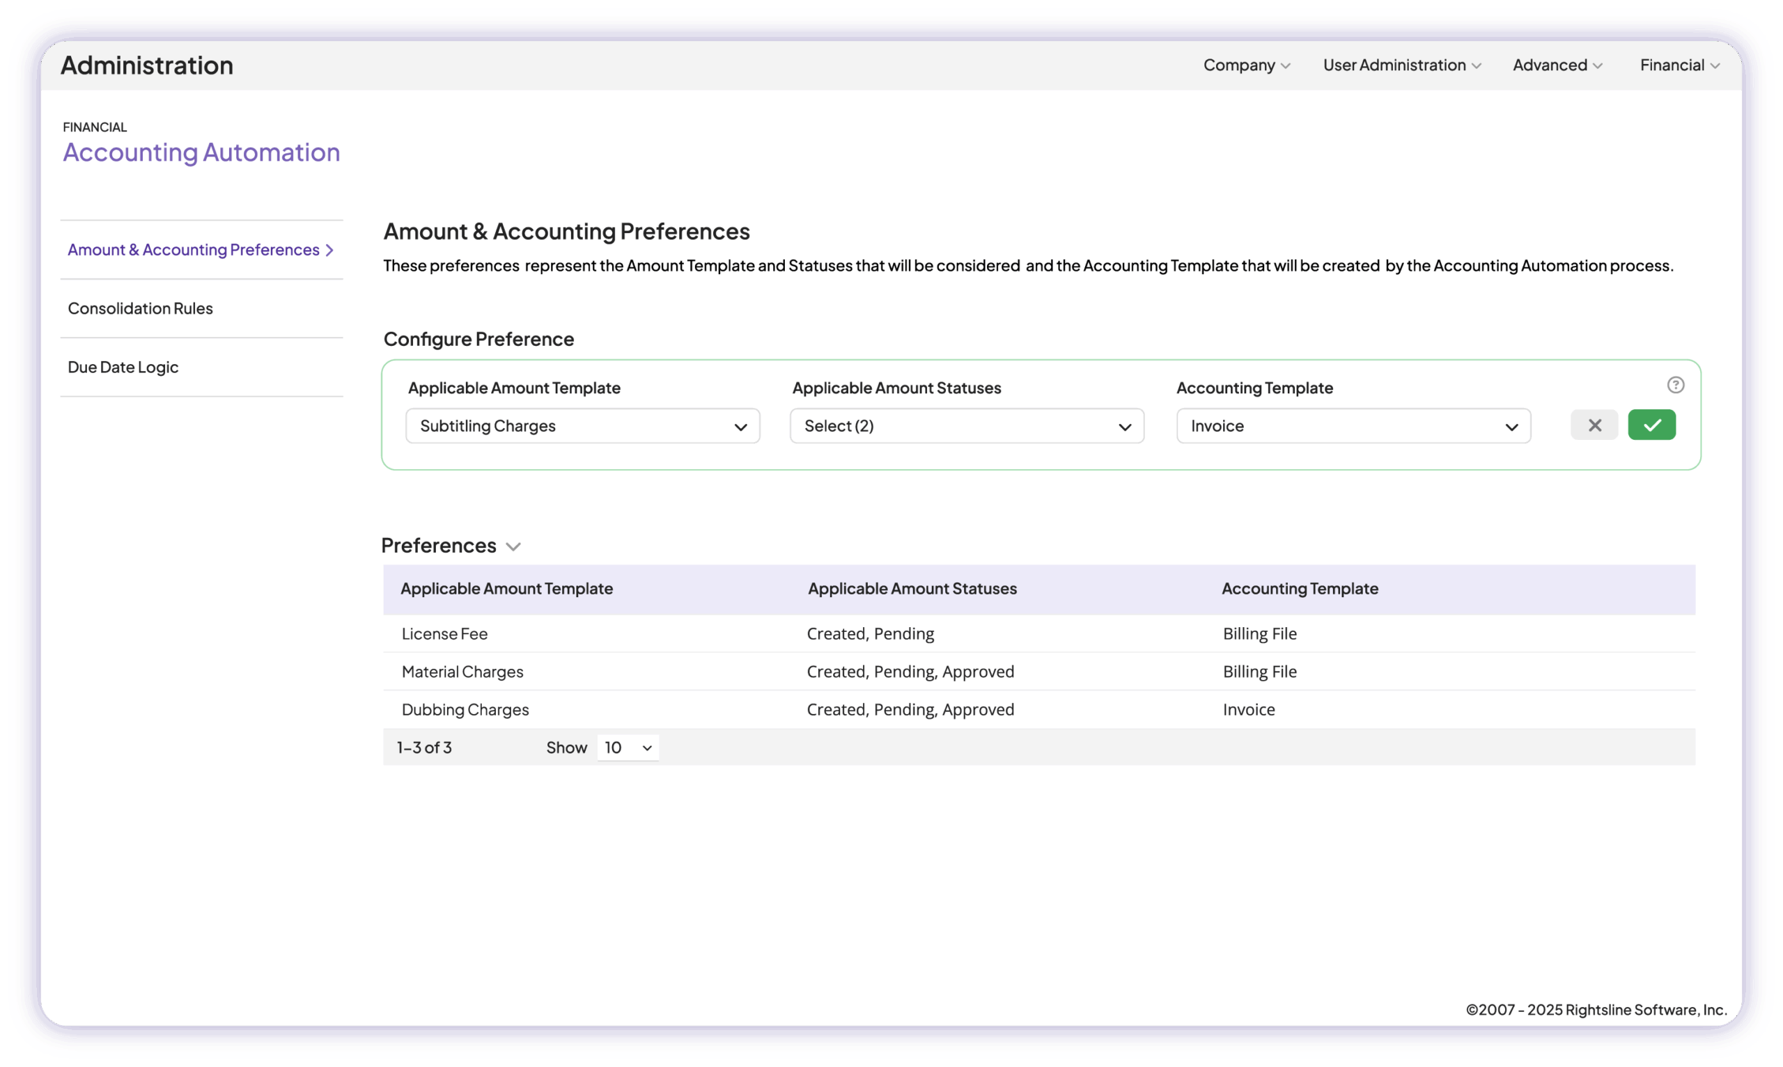Go to Consolidation Rules in sidebar
This screenshot has height=1067, width=1783.
click(140, 308)
